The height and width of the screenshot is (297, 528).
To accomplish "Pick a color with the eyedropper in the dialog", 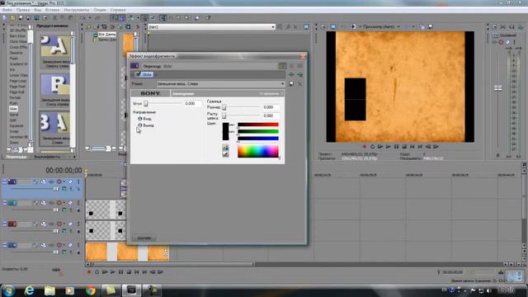I will [225, 154].
